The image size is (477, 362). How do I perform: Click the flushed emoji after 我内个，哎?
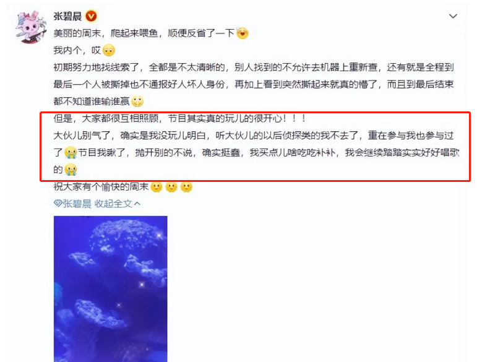[x=109, y=50]
